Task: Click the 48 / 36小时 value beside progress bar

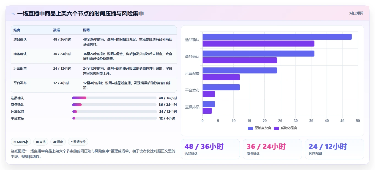Action: click(x=168, y=98)
